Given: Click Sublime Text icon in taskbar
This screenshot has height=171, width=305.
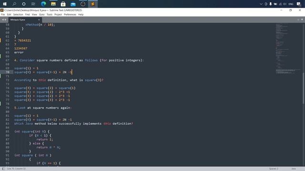Looking at the screenshot, I should tap(93, 4).
